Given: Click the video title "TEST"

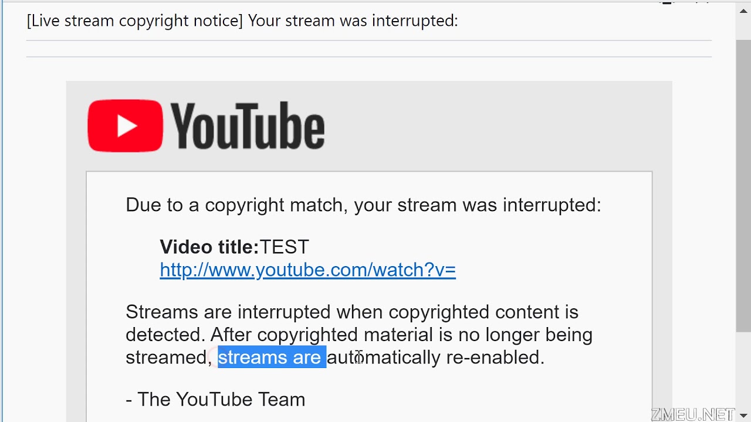Looking at the screenshot, I should click(285, 247).
